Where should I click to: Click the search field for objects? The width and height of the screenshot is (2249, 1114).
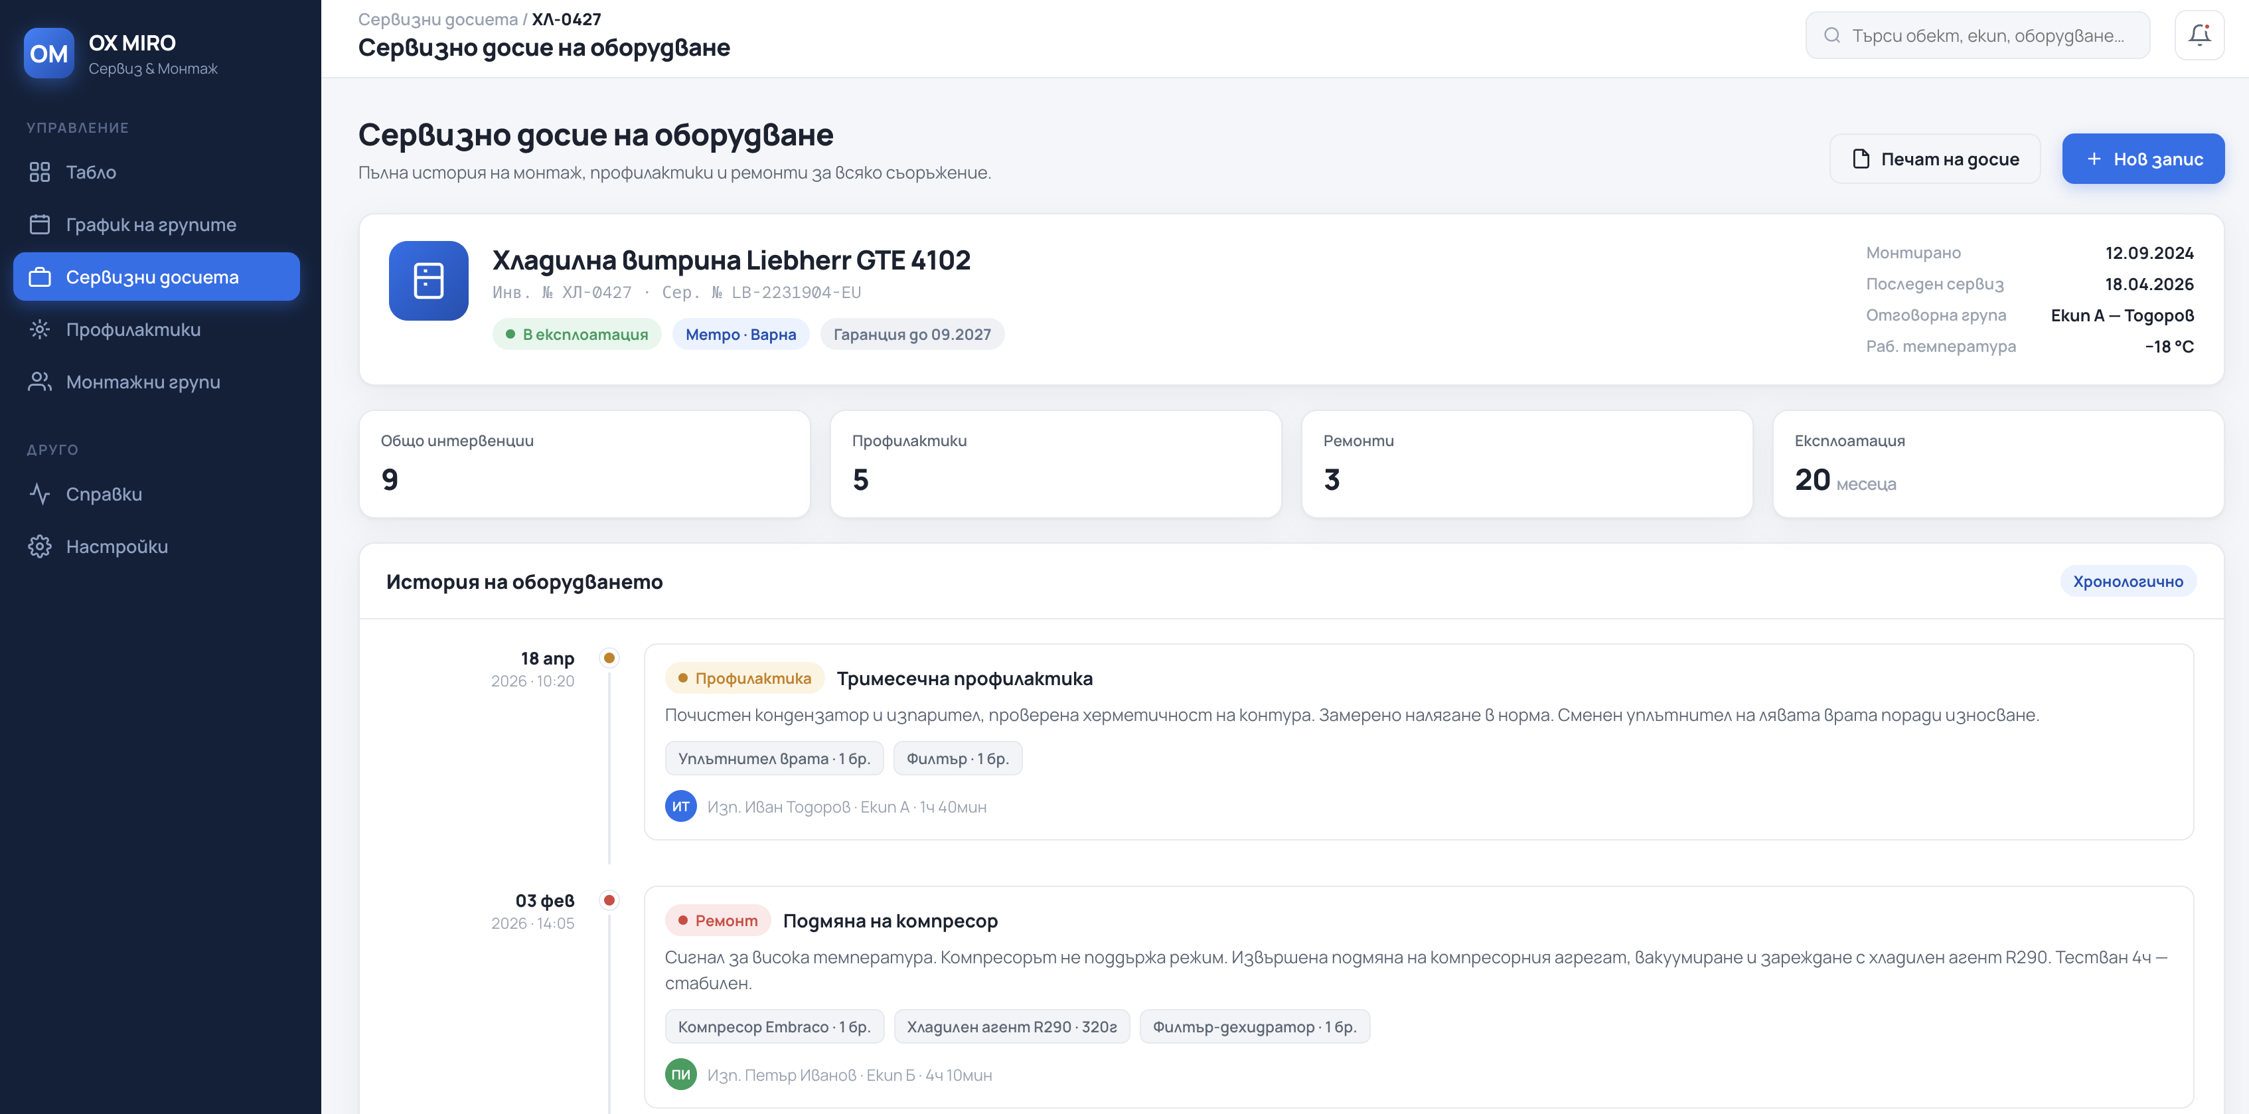pos(1978,36)
